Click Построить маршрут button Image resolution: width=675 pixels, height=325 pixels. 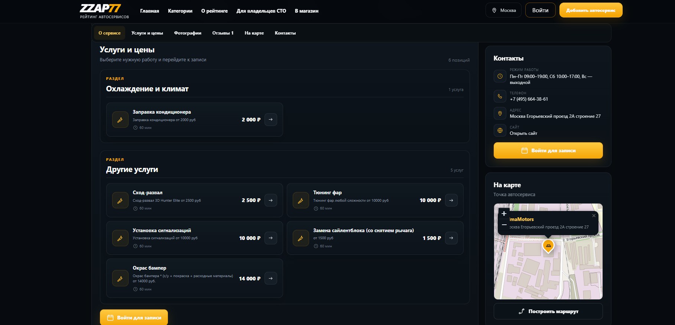coord(548,311)
